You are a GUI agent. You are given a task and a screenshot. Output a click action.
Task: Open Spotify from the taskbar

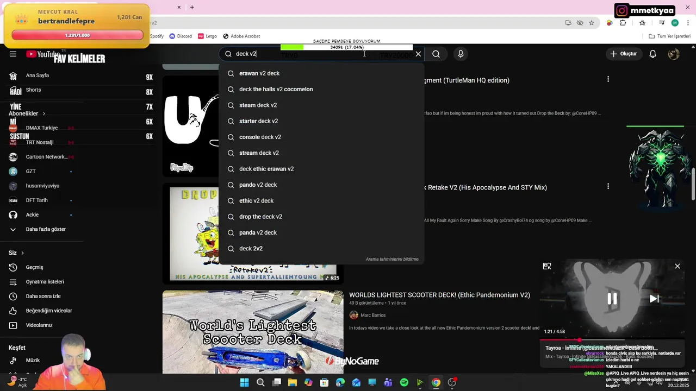click(404, 382)
